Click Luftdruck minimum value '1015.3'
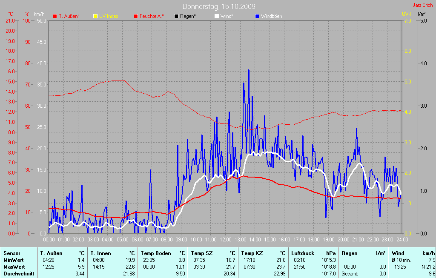 (329, 260)
